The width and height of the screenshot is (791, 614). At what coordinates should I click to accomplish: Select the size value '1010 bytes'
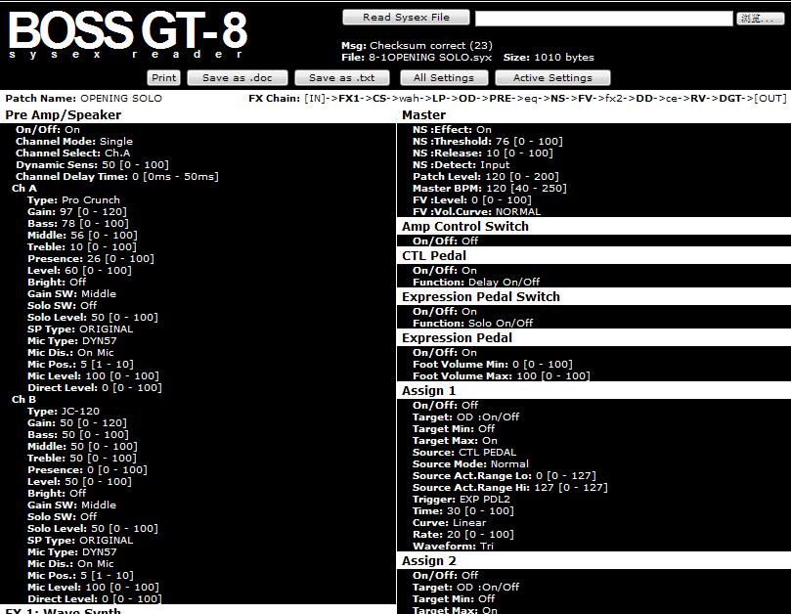pyautogui.click(x=564, y=57)
